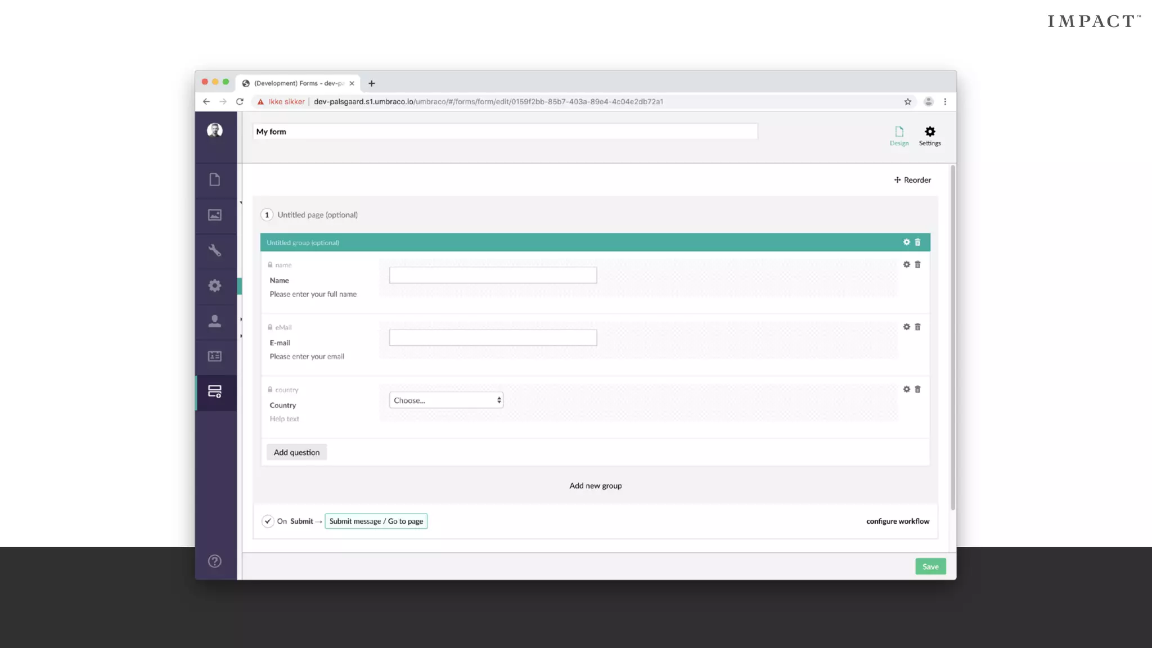Click the Name field settings gear
This screenshot has width=1152, height=648.
click(906, 264)
